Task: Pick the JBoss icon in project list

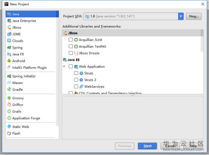Action: coord(9,27)
